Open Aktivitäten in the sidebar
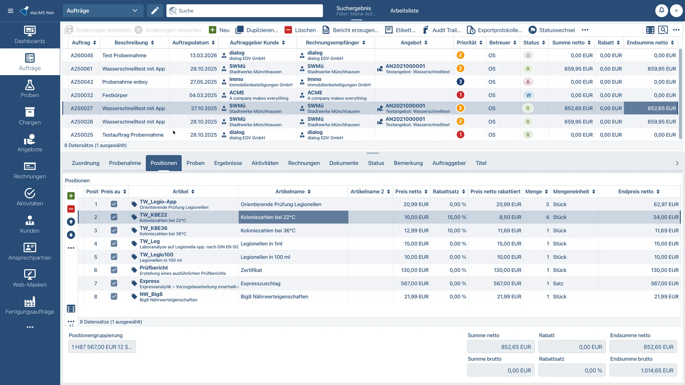Image resolution: width=685 pixels, height=385 pixels. tap(30, 197)
